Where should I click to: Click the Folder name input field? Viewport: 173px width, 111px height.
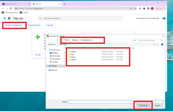pos(115,102)
